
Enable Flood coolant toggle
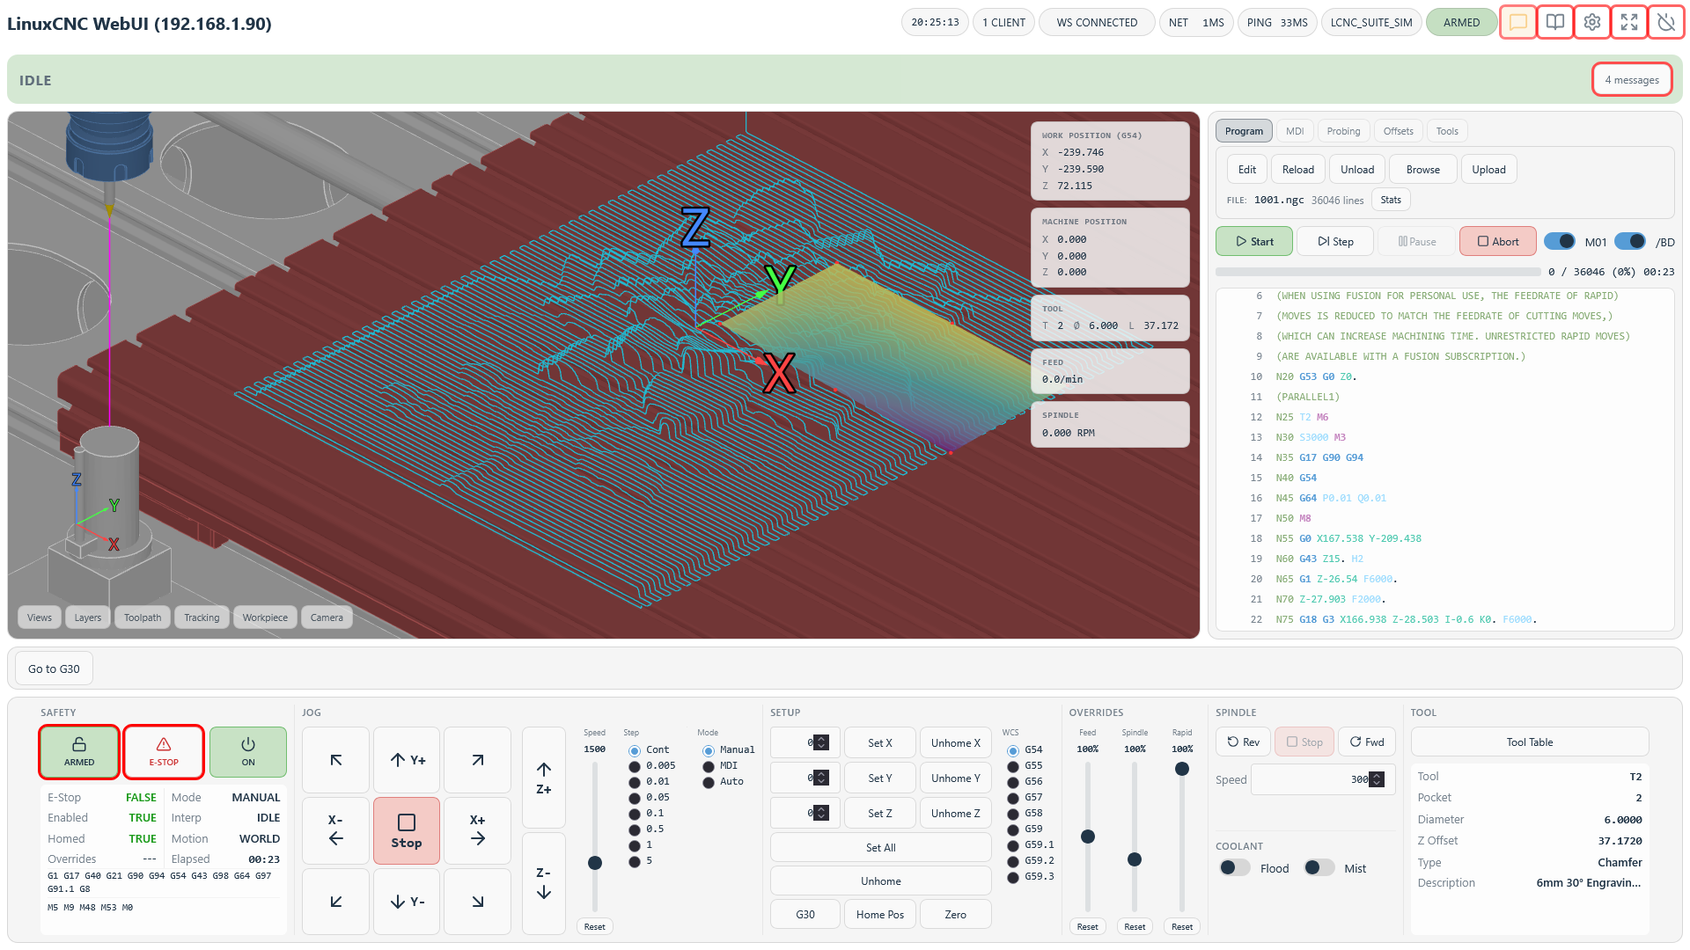(x=1234, y=868)
